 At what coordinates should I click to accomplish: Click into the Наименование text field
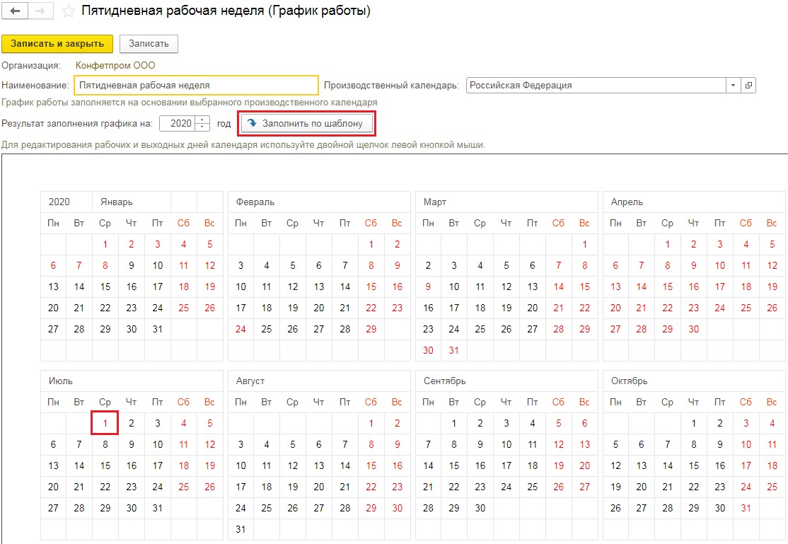click(x=195, y=85)
